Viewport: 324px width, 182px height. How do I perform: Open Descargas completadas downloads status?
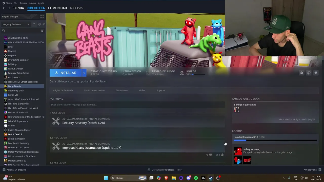165,170
